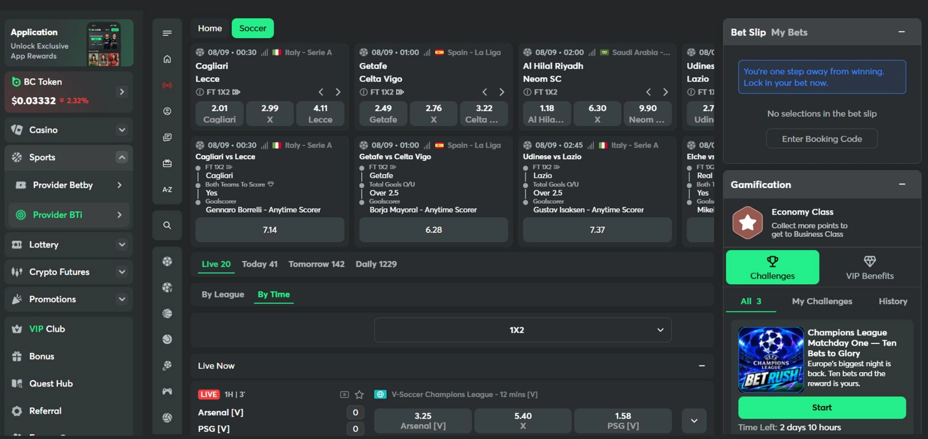
Task: Open live events via red broadcast icon
Action: tap(167, 85)
